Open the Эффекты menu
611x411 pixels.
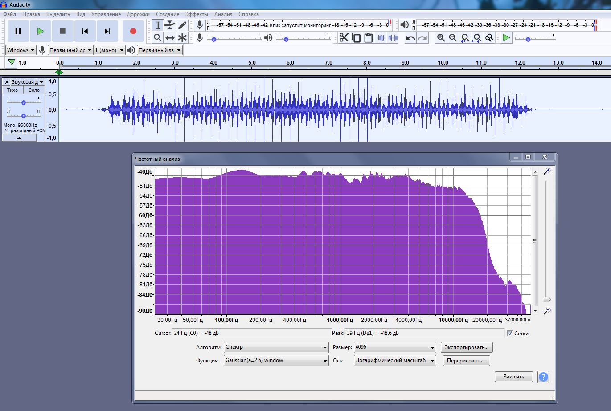coord(196,14)
